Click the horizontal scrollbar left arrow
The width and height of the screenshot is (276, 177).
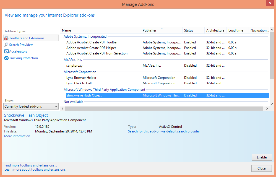(x=63, y=109)
